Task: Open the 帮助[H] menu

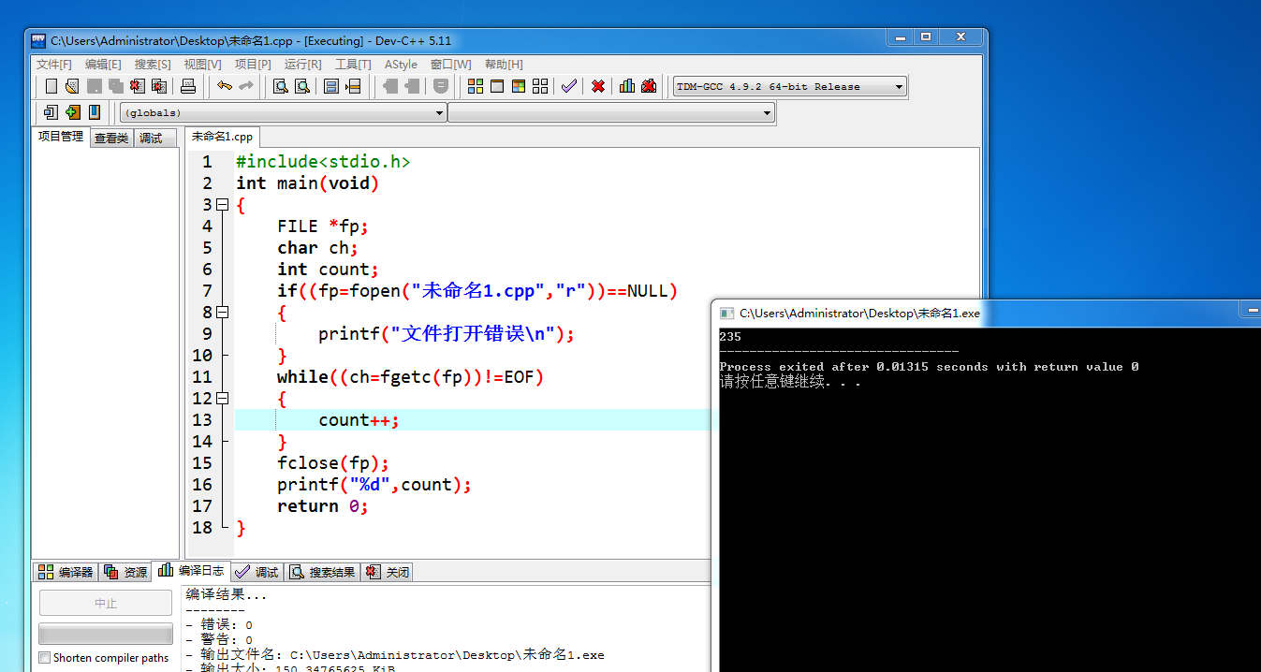Action: coord(504,65)
